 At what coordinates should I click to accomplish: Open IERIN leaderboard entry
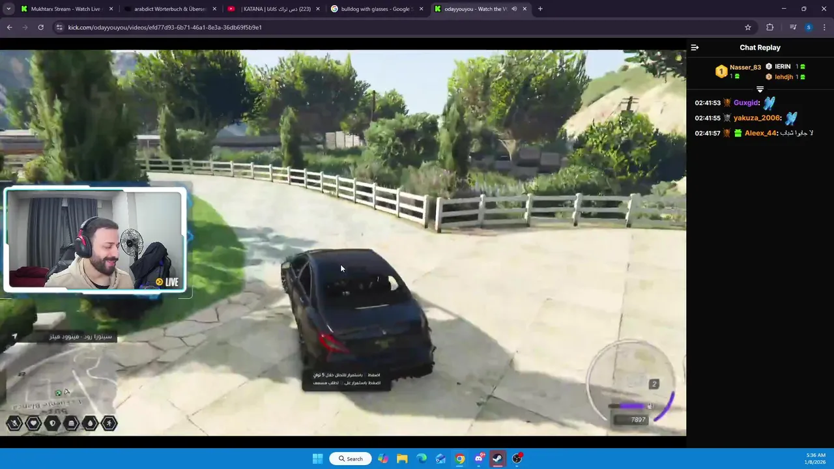[x=783, y=66]
